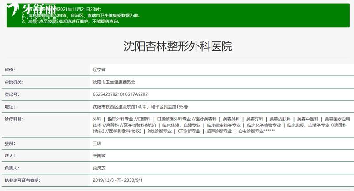The height and width of the screenshot is (191, 354).
Task: Click the notice line about 卫生健康委数据为准
Action: tap(81, 15)
